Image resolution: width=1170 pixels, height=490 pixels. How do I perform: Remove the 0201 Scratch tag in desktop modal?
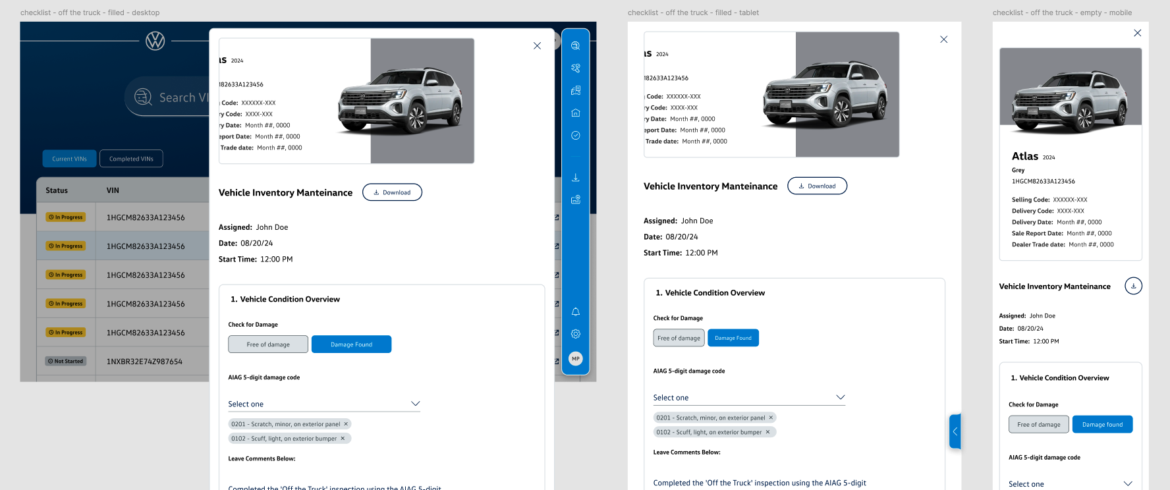346,424
